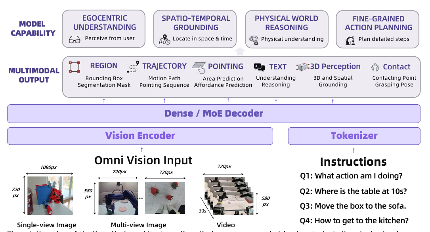
Task: Select the SPATIO-TEMPORAL GROUNDING box
Action: (195, 29)
